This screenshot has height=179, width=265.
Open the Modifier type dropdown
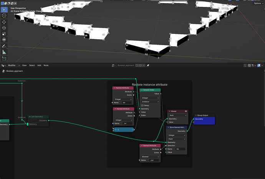[14, 65]
